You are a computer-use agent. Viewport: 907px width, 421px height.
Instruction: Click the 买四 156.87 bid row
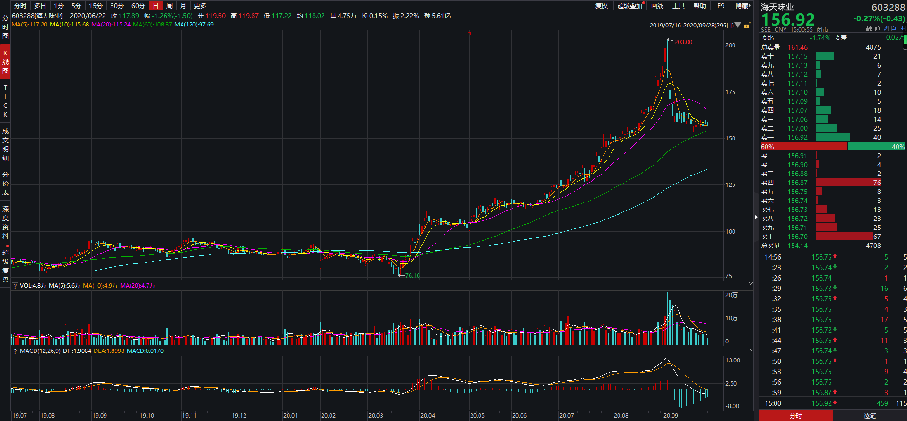[x=833, y=183]
